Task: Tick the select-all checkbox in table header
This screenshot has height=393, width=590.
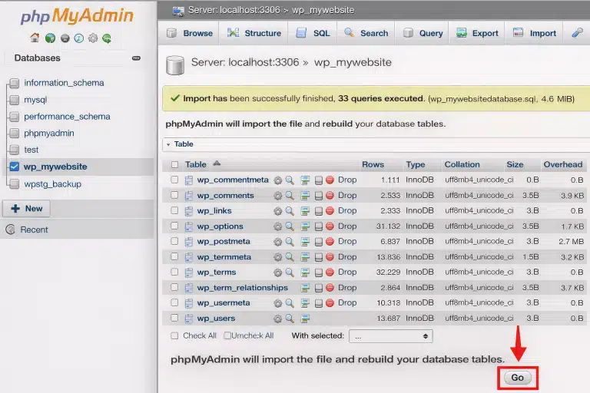Action: click(174, 165)
